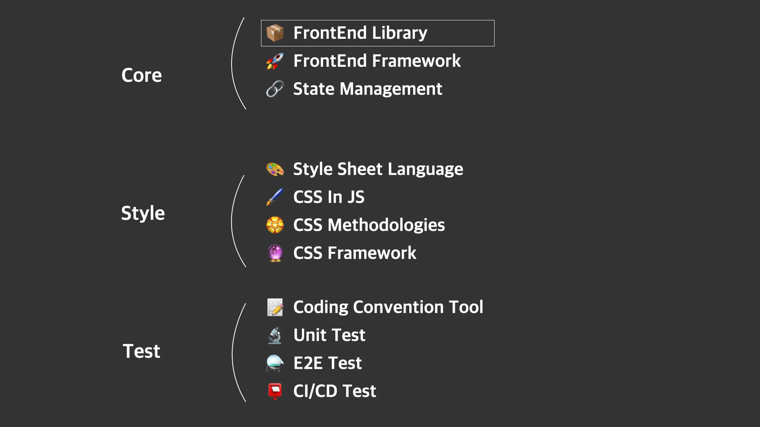
Task: Click the CI/CD Test label
Action: click(x=334, y=391)
